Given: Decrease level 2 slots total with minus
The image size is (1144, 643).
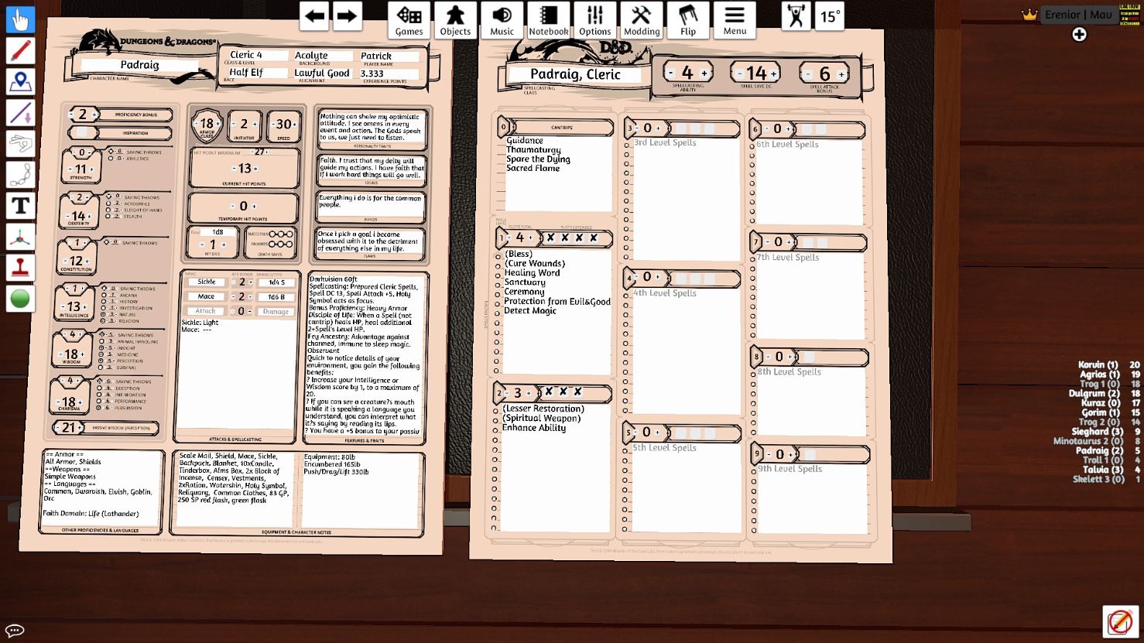Looking at the screenshot, I should coord(508,394).
